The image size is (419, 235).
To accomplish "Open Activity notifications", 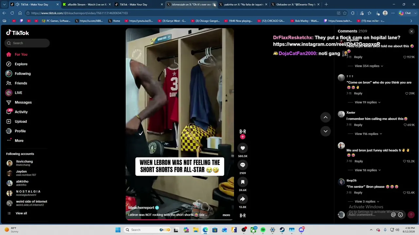I will [x=21, y=112].
